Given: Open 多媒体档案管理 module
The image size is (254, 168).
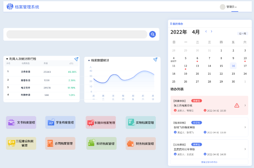Looking at the screenshot, I should pos(100,122).
